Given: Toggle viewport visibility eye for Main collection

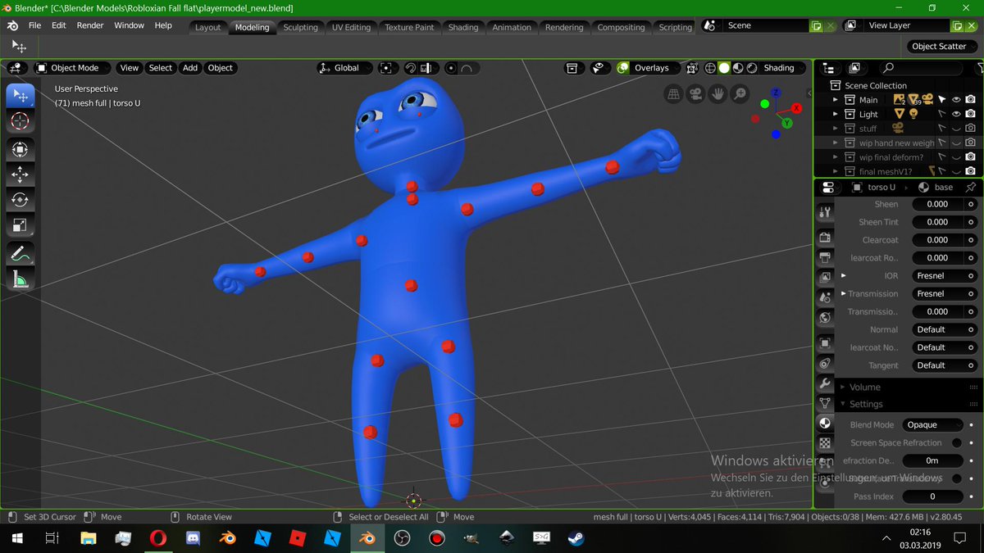Looking at the screenshot, I should 956,100.
